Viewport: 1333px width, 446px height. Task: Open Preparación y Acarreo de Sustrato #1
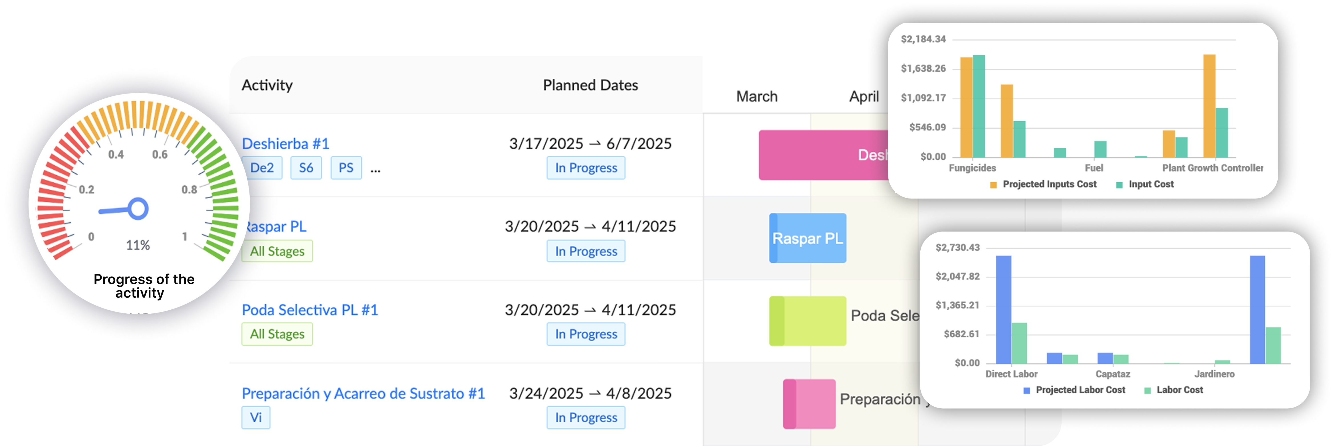click(x=363, y=394)
